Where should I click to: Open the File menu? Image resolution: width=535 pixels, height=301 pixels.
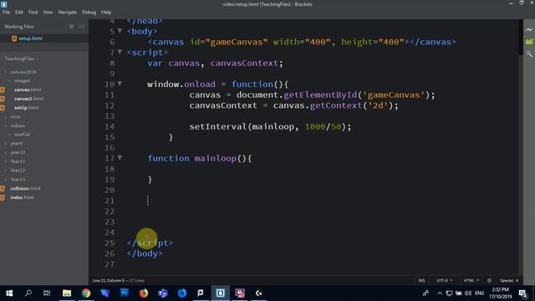[x=6, y=12]
